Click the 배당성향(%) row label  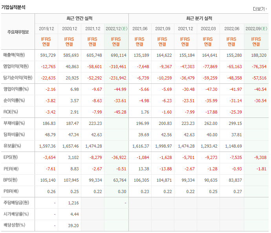tap(15, 225)
